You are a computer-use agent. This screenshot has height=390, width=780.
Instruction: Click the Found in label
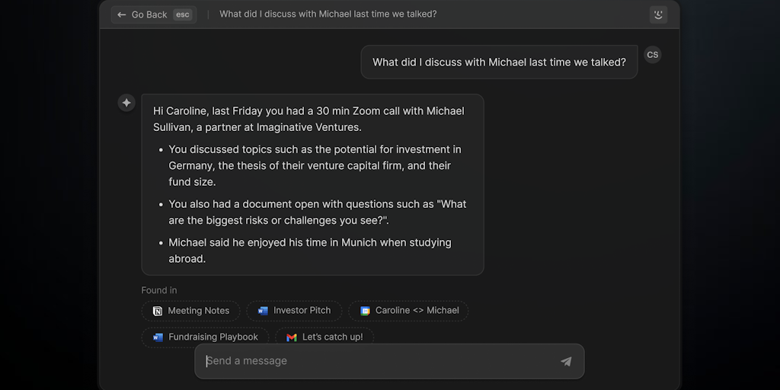(159, 290)
